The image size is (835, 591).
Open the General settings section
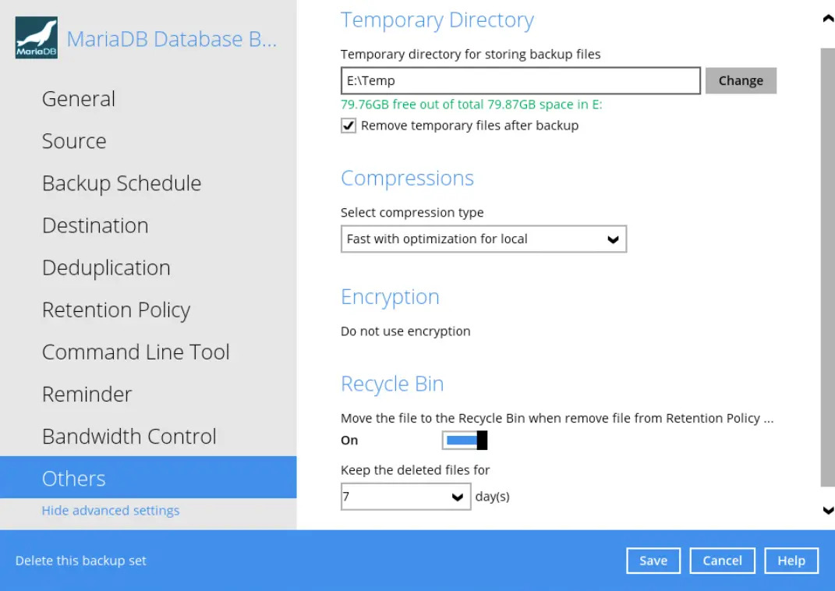(x=79, y=99)
